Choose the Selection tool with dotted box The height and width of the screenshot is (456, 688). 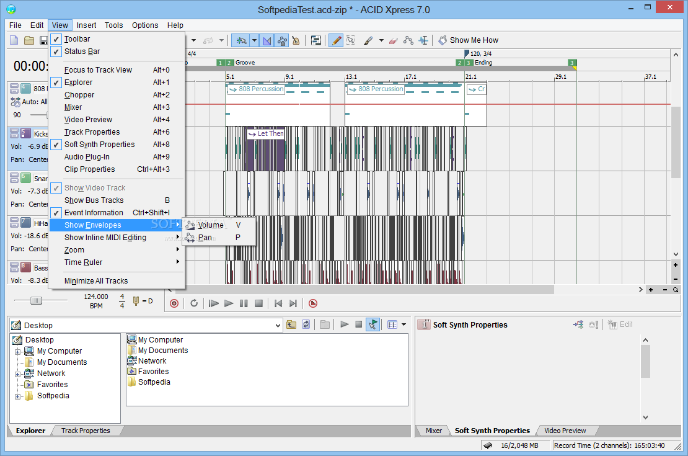tap(351, 41)
